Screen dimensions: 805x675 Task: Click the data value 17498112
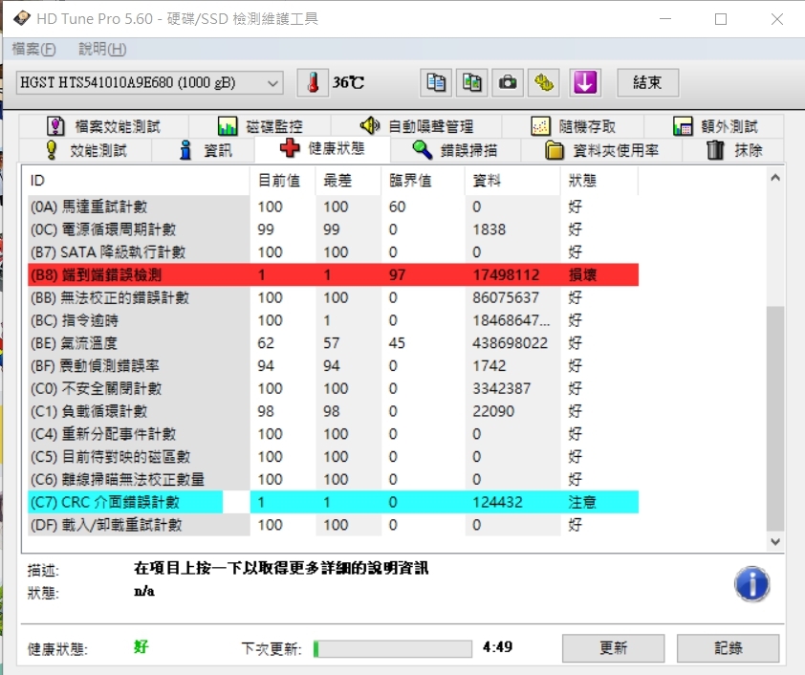click(506, 275)
